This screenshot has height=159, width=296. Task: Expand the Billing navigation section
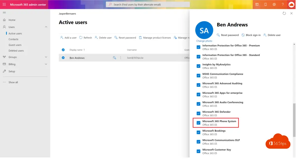click(x=46, y=64)
